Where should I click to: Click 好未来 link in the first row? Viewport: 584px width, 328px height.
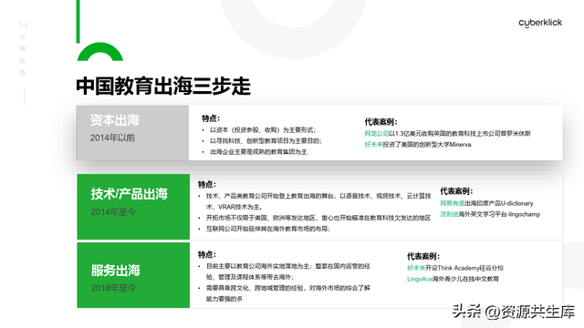pos(373,145)
